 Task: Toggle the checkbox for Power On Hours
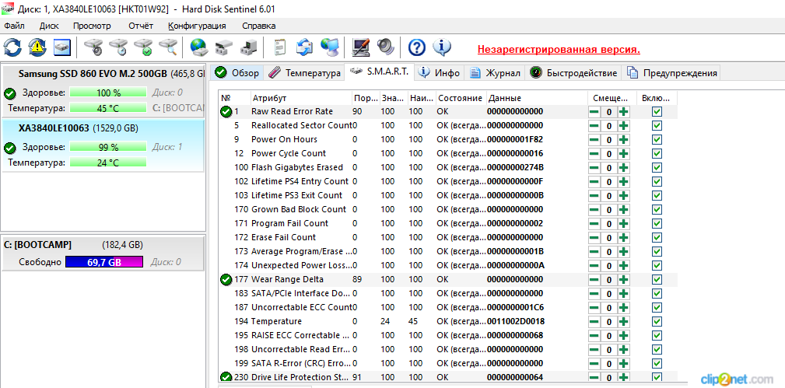click(x=657, y=140)
